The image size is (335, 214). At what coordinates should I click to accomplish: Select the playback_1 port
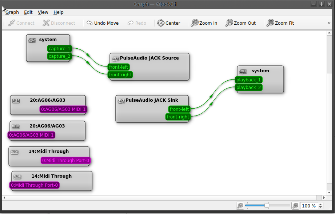pos(249,80)
